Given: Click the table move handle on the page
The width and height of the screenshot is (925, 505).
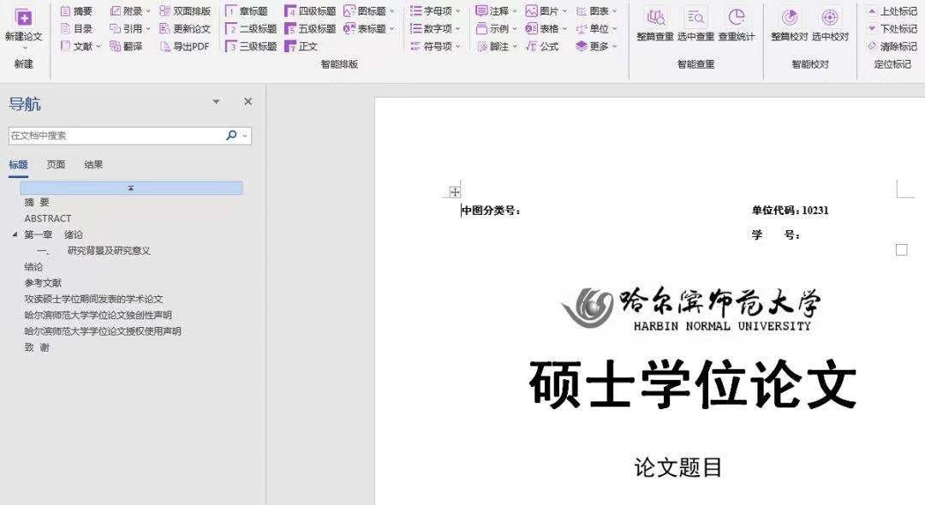Looking at the screenshot, I should coord(454,192).
